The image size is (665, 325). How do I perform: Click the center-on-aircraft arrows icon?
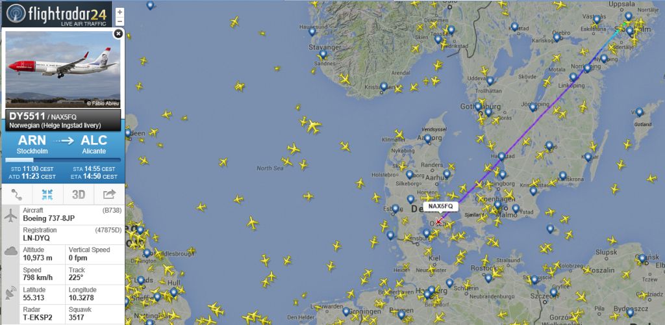pos(47,194)
